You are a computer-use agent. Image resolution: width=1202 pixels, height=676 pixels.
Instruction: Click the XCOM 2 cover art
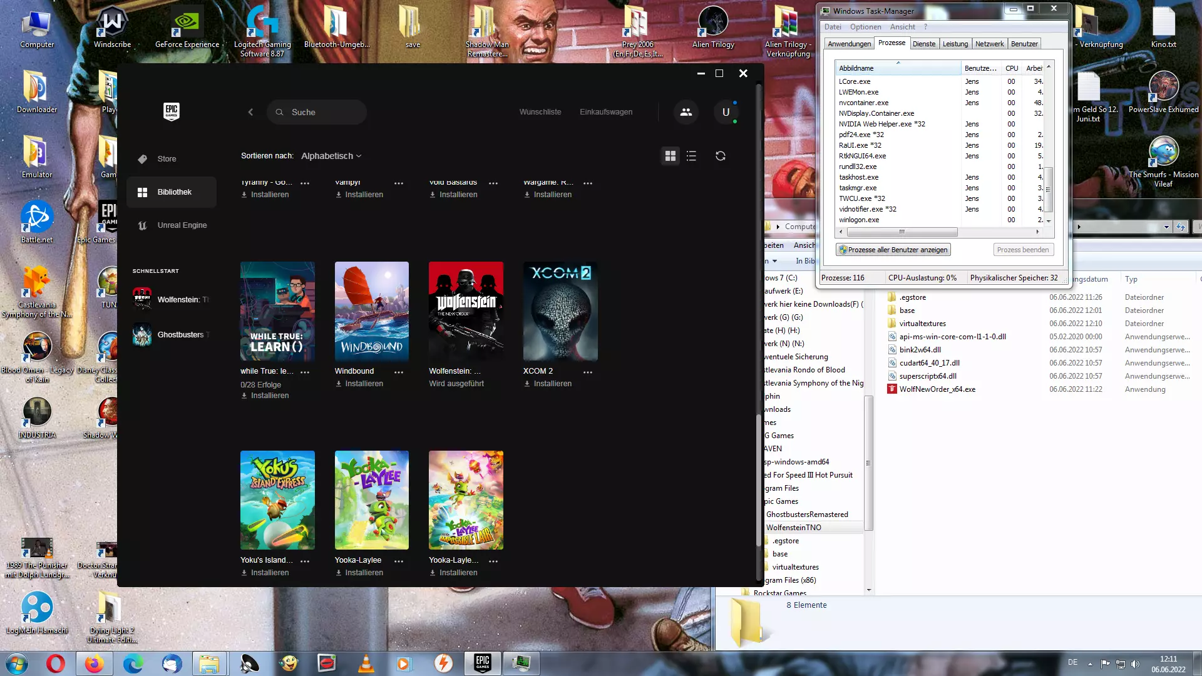[560, 311]
